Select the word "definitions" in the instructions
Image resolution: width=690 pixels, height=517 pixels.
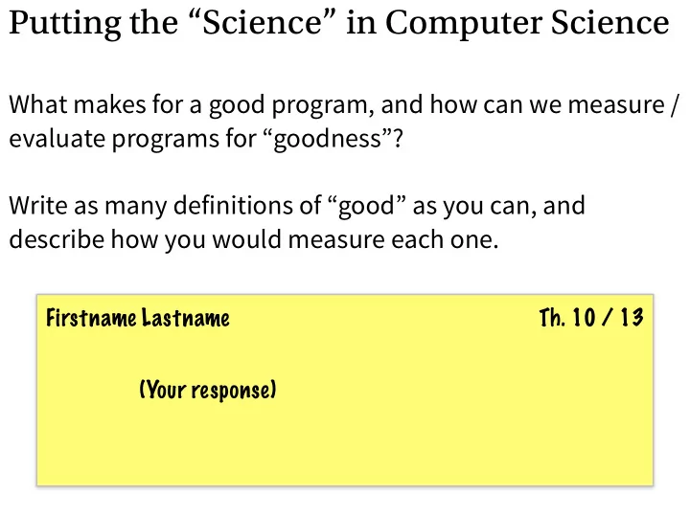pos(247,206)
